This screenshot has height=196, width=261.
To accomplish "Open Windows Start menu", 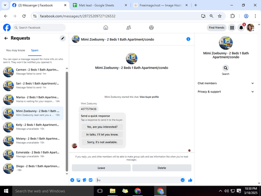I will click(6, 191).
